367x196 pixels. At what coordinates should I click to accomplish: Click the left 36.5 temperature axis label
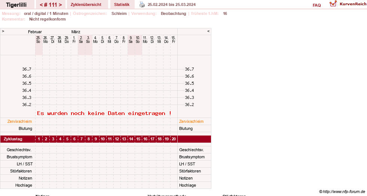27,83
